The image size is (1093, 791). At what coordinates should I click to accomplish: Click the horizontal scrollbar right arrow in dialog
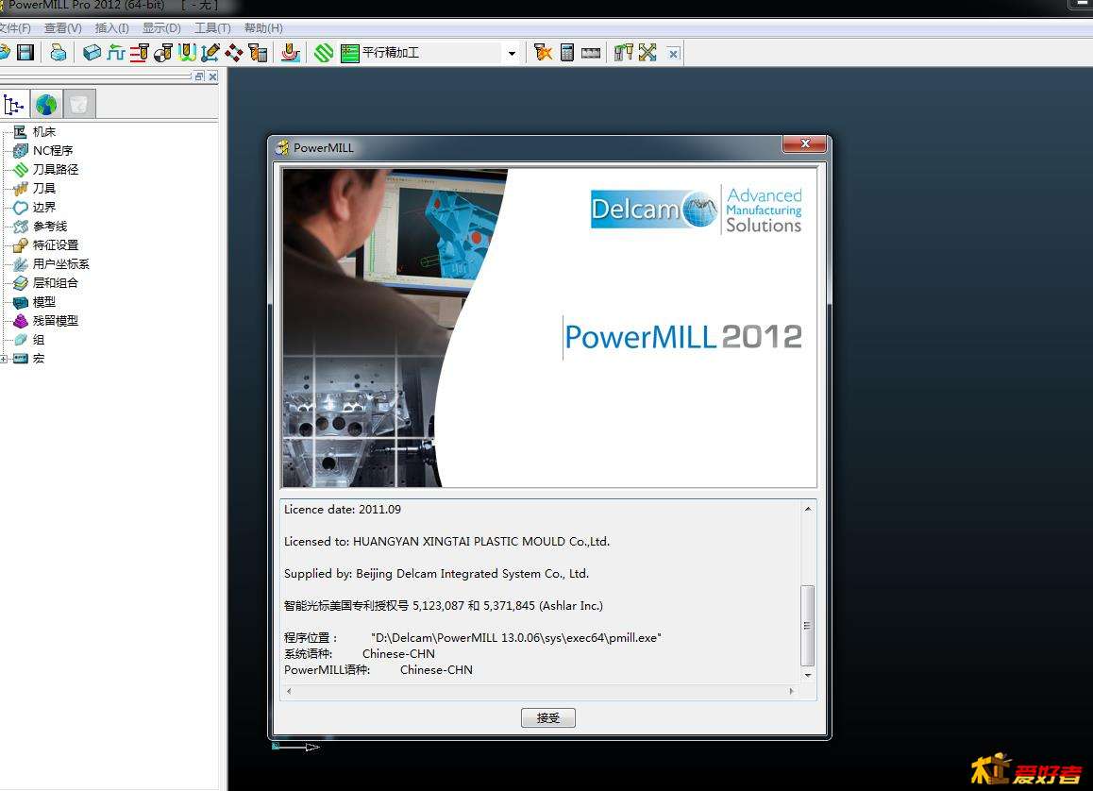(x=791, y=691)
